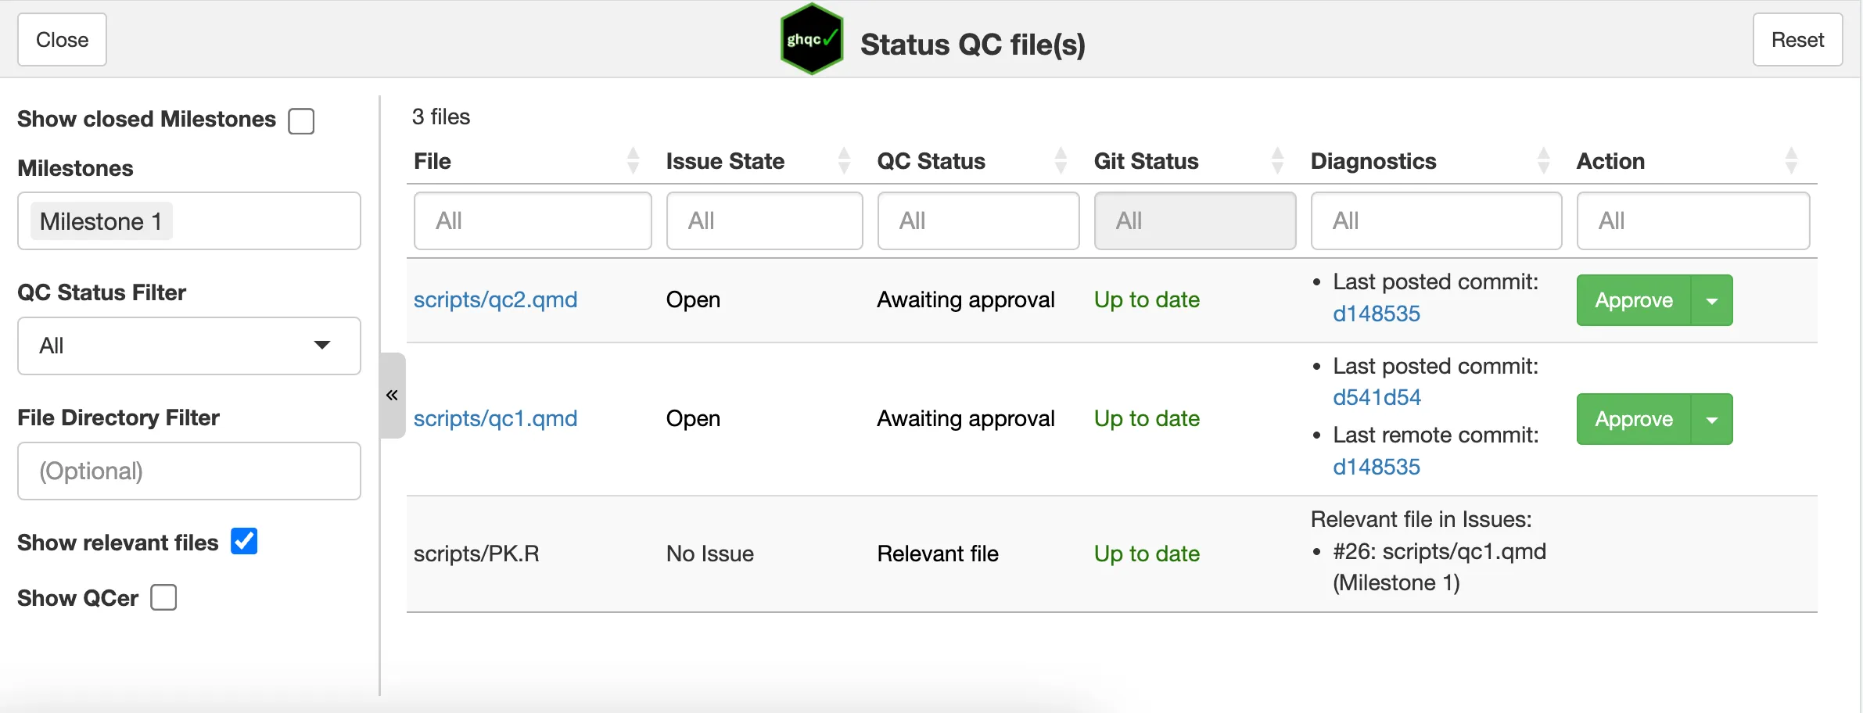The width and height of the screenshot is (1863, 713).
Task: Click the File Directory Filter field
Action: (x=188, y=471)
